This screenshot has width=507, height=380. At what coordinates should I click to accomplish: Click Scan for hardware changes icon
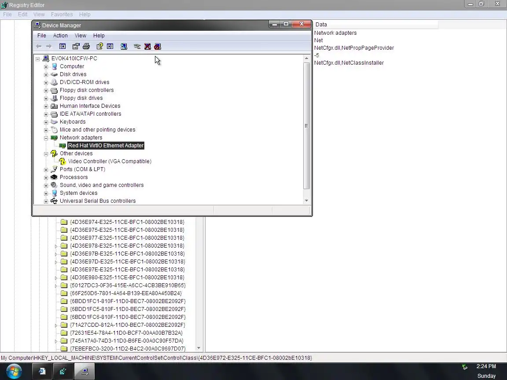click(124, 47)
